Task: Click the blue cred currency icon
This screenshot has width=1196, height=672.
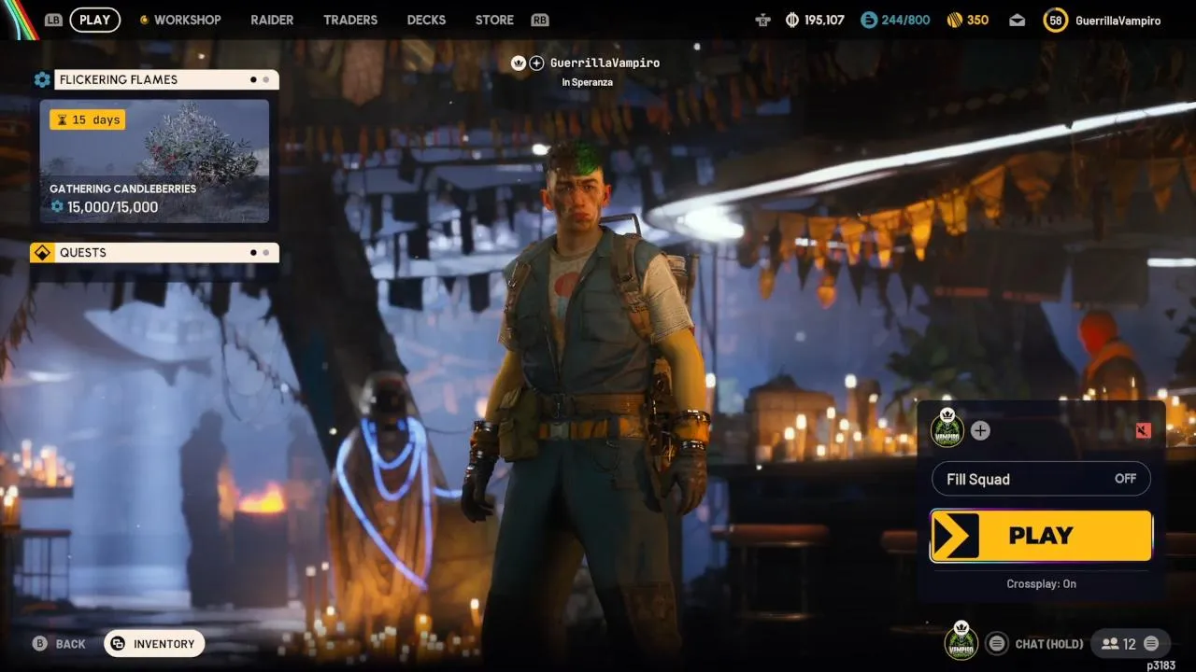Action: [869, 20]
